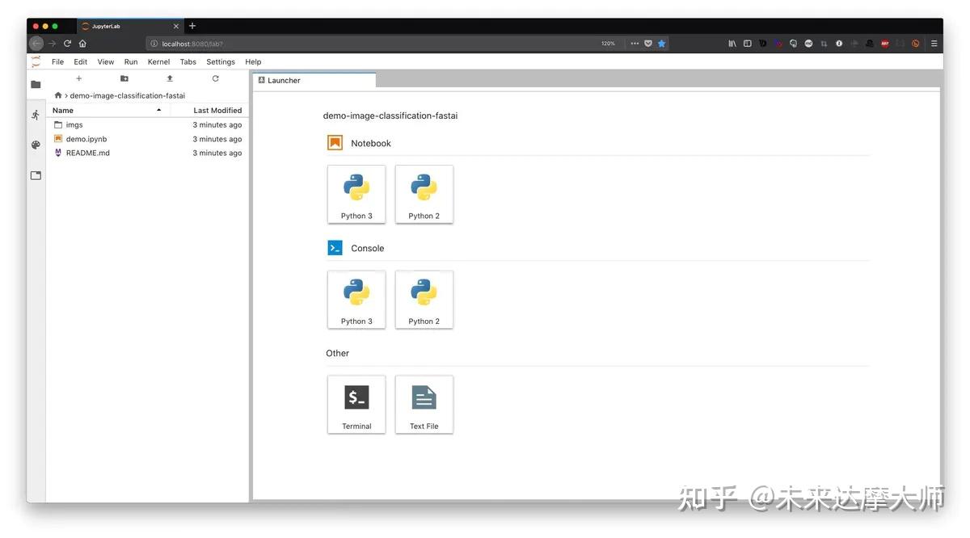The height and width of the screenshot is (538, 970).
Task: Open the Firefox Library menu
Action: [x=732, y=43]
